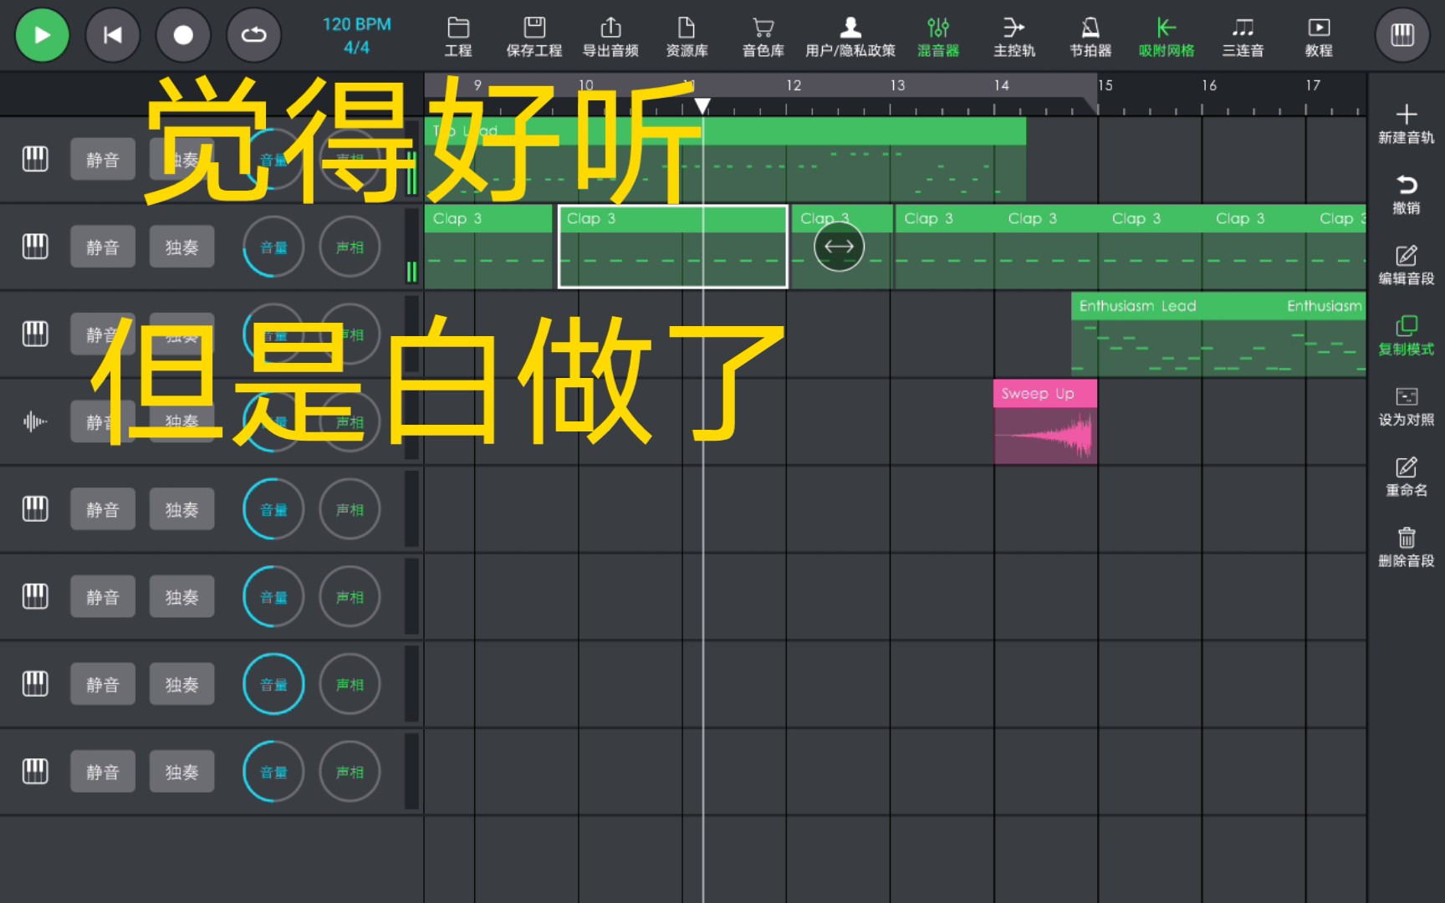Change the 120 BPM tempo setting

pos(357,24)
